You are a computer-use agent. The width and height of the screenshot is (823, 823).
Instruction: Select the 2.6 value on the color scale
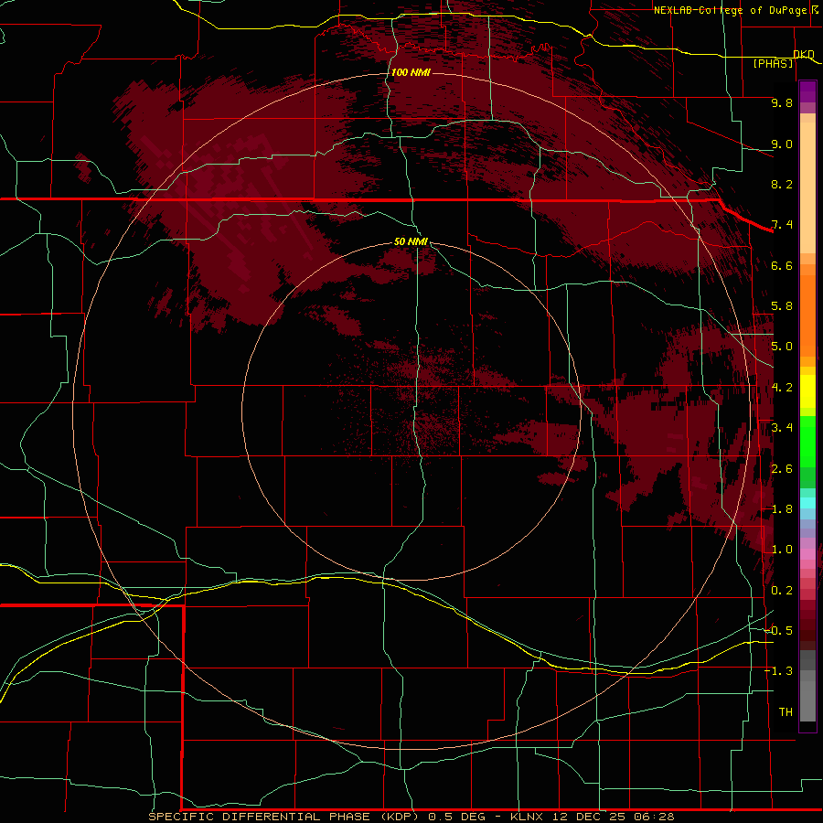pos(782,469)
